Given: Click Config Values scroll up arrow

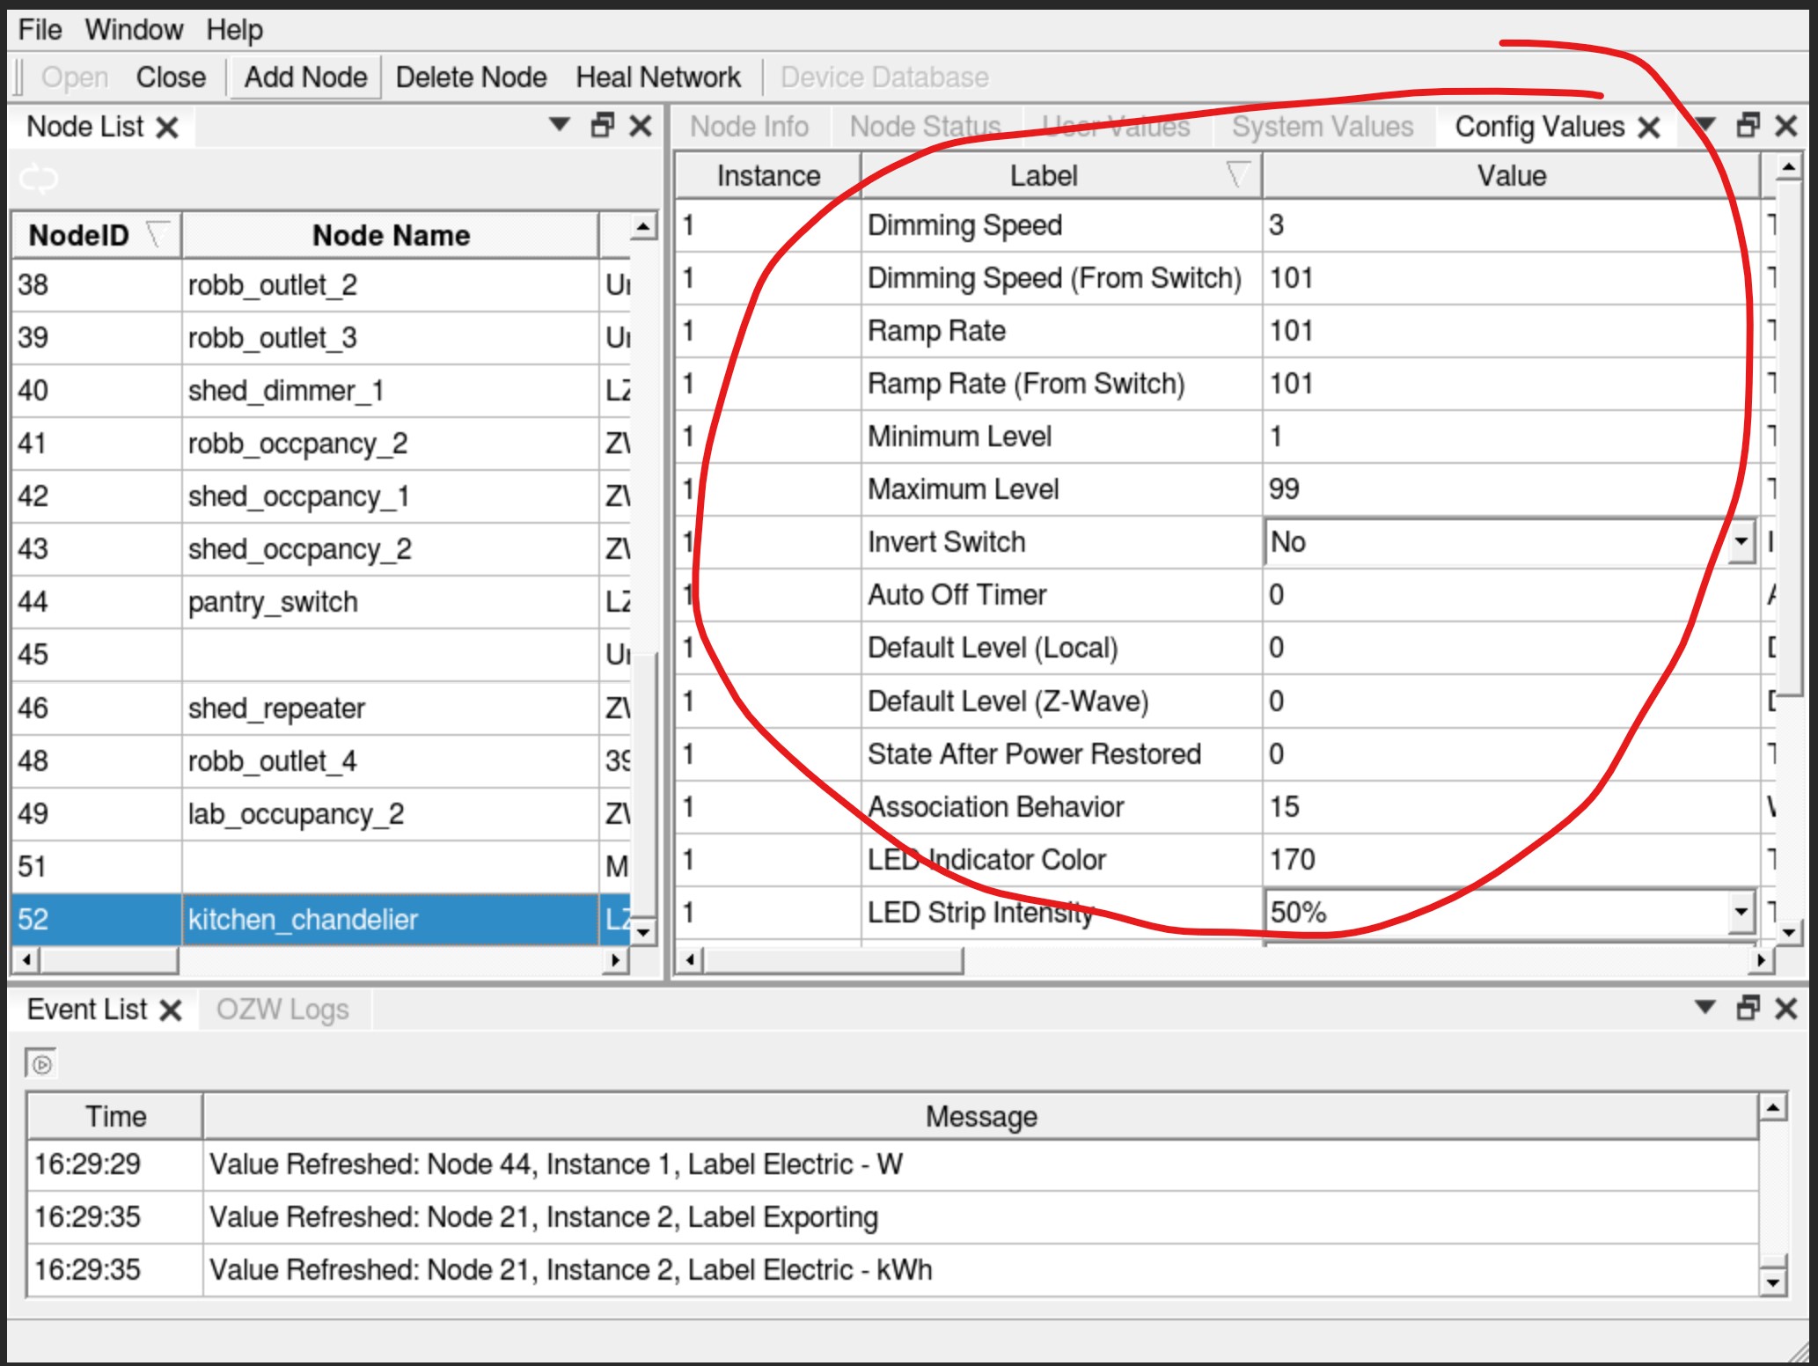Looking at the screenshot, I should 1788,166.
